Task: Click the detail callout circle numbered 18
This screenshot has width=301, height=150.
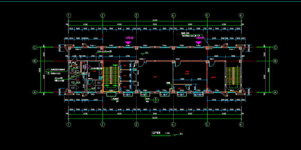Action: tap(48, 71)
